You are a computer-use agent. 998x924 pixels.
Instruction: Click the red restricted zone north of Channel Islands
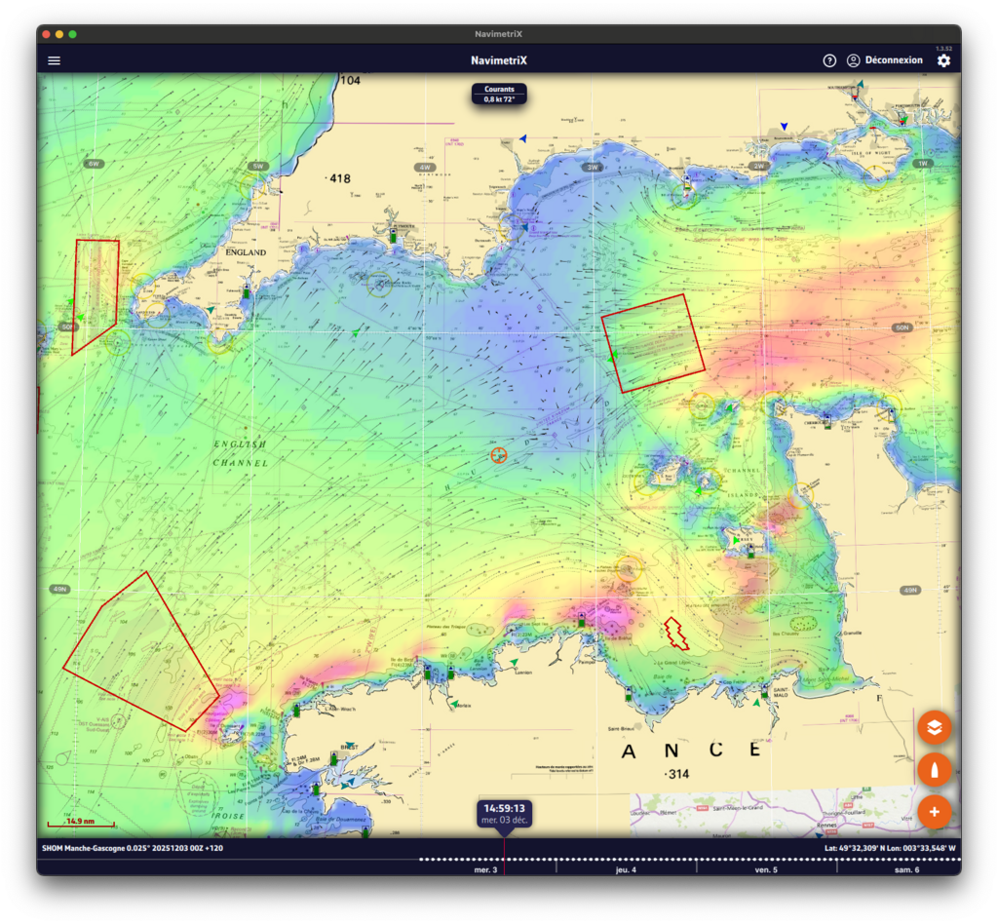(651, 343)
